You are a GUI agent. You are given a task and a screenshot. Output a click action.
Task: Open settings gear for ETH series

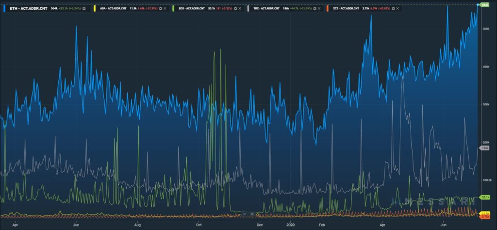click(84, 9)
